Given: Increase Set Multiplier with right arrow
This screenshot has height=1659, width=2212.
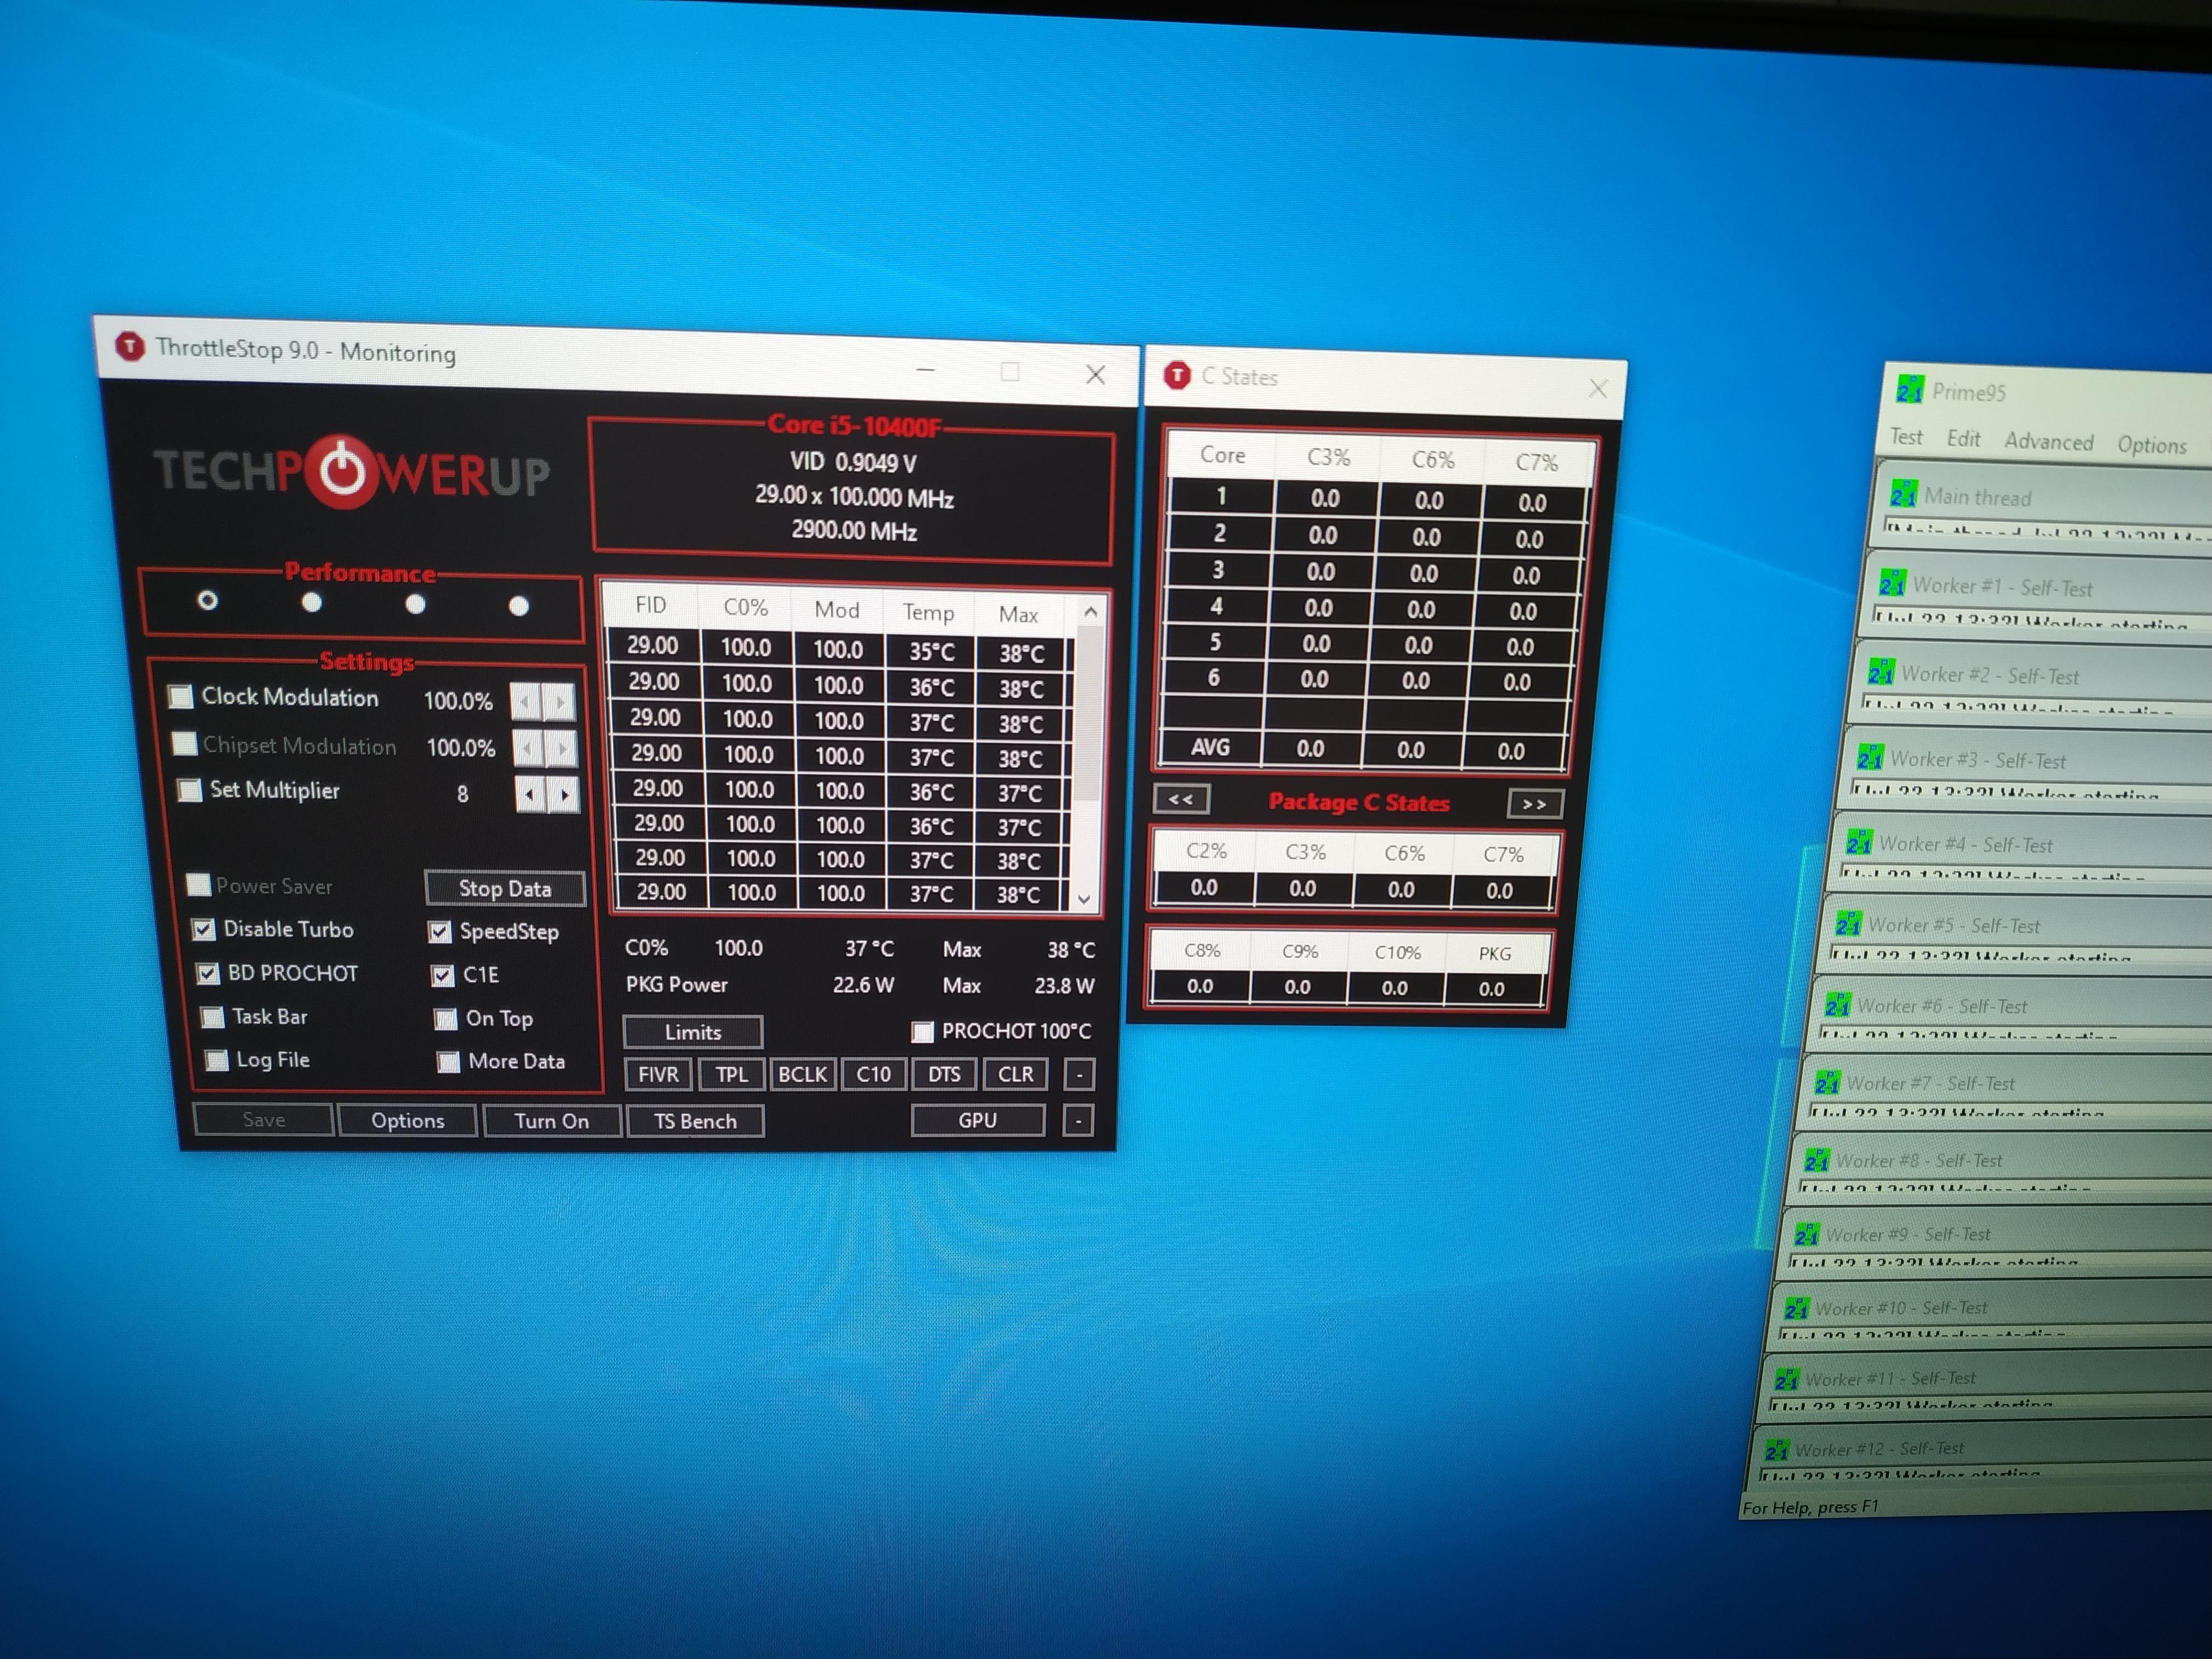Looking at the screenshot, I should [x=565, y=795].
